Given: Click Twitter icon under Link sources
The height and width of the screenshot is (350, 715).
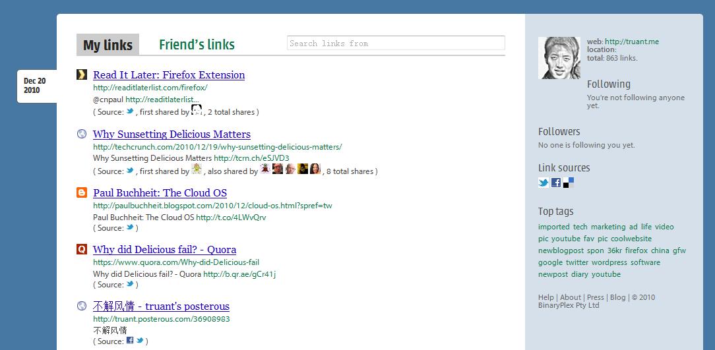Looking at the screenshot, I should 544,183.
